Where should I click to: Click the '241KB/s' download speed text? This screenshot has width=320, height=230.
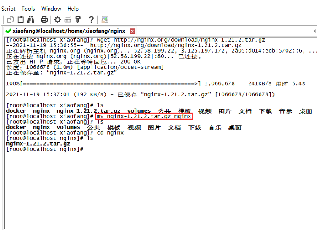(260, 83)
